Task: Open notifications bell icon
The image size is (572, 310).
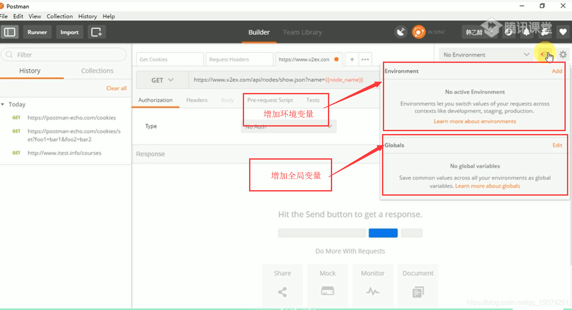Action: pyautogui.click(x=526, y=32)
